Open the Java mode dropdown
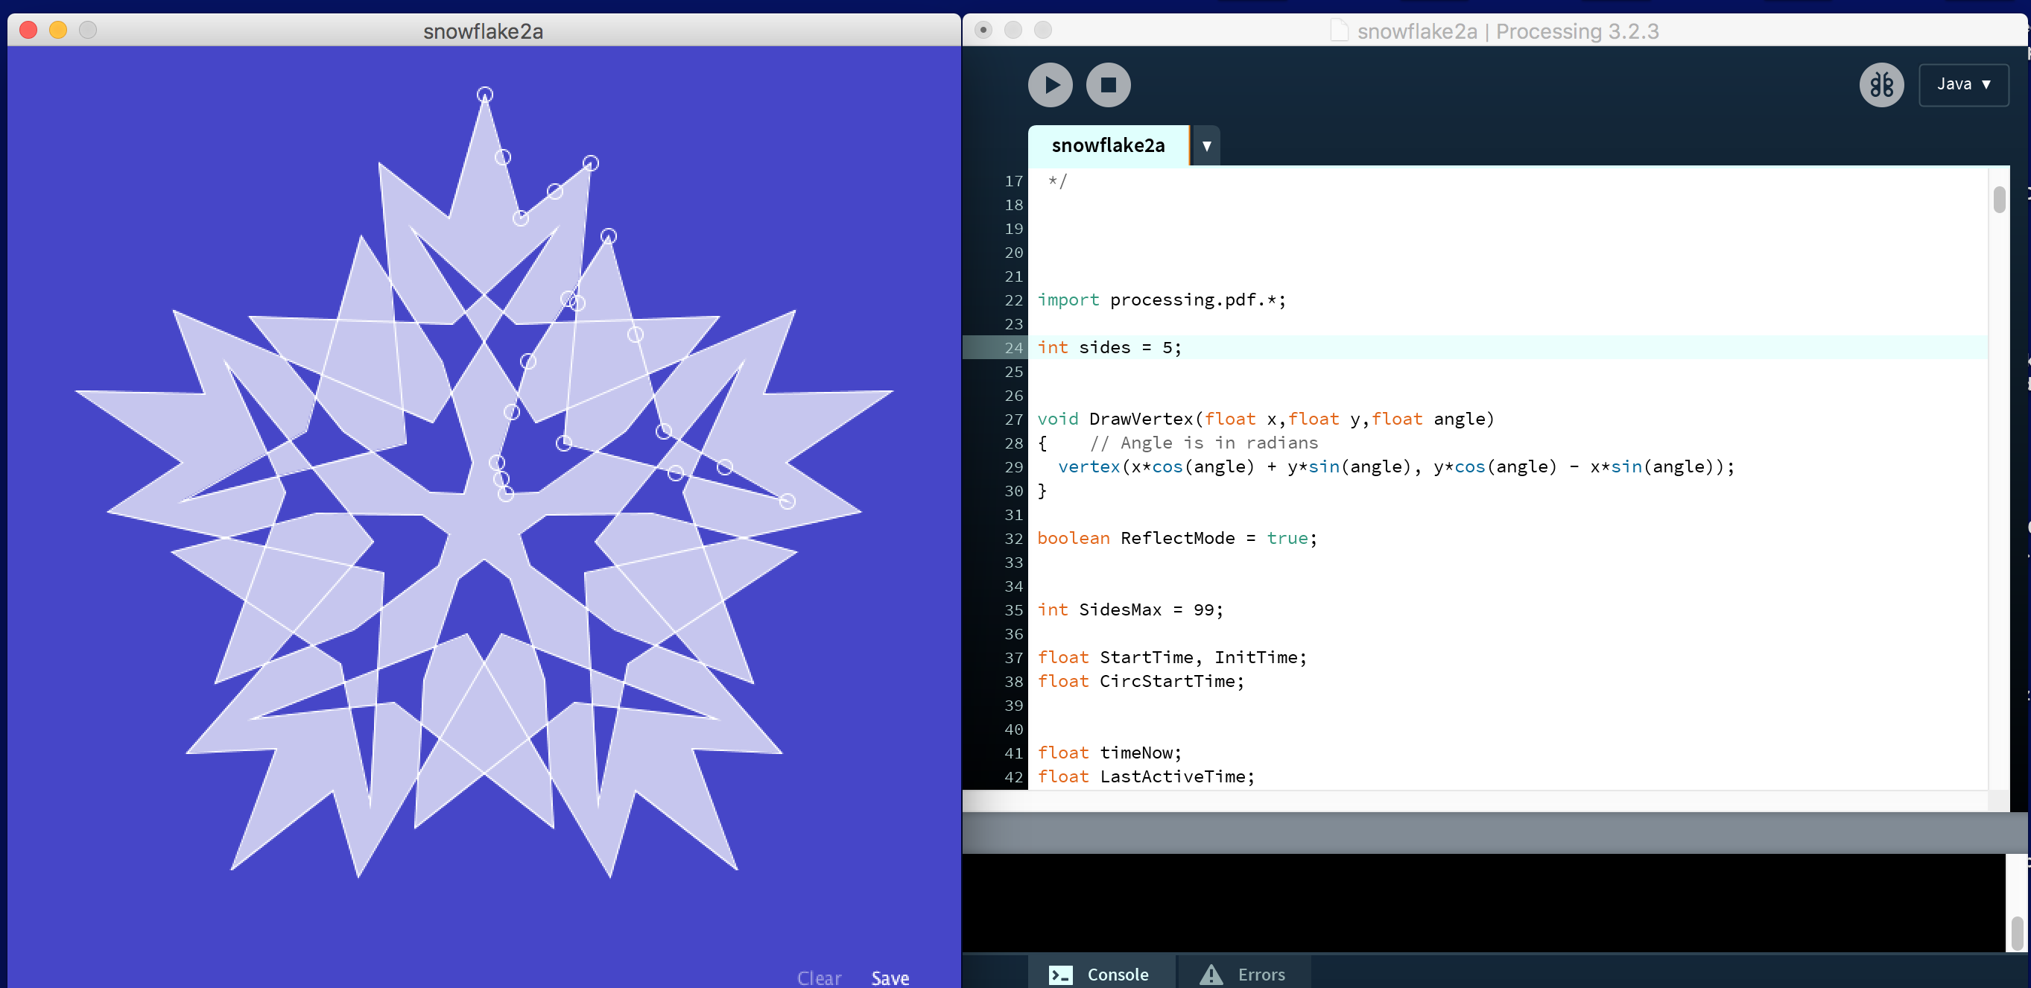2031x988 pixels. 1962,84
